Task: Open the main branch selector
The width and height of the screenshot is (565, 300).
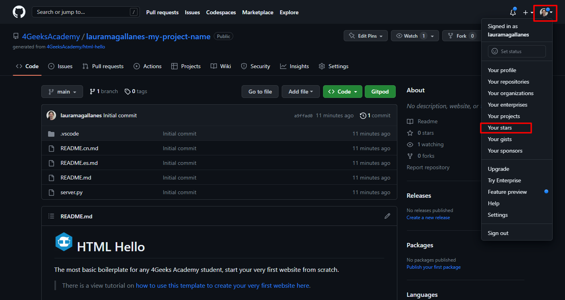Action: [62, 92]
